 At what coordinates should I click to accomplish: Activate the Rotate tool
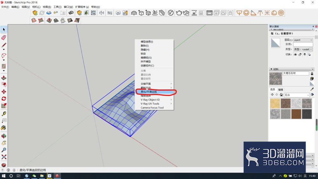point(4,99)
